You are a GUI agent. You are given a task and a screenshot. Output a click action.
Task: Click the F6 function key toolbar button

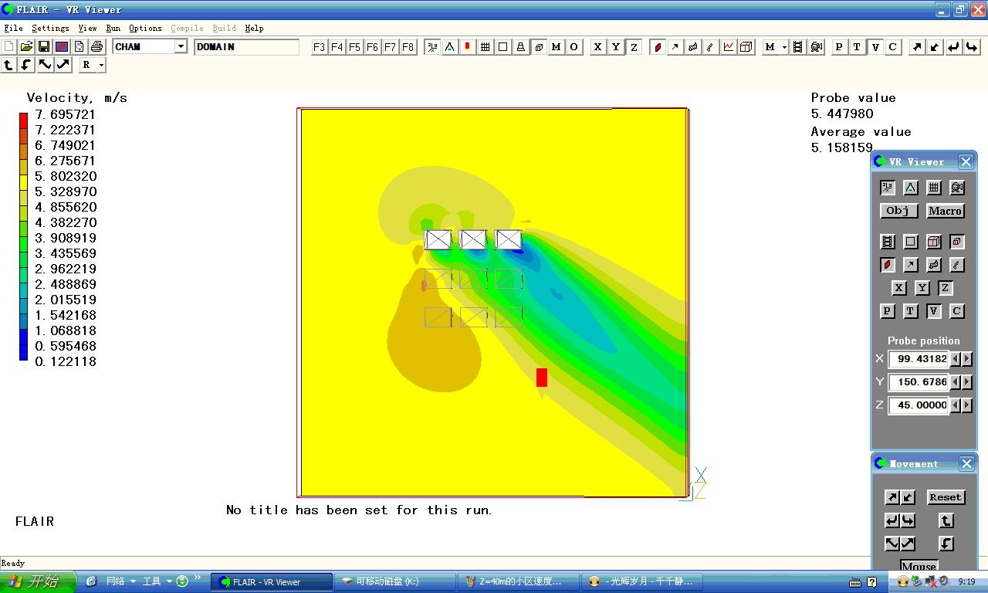[372, 47]
